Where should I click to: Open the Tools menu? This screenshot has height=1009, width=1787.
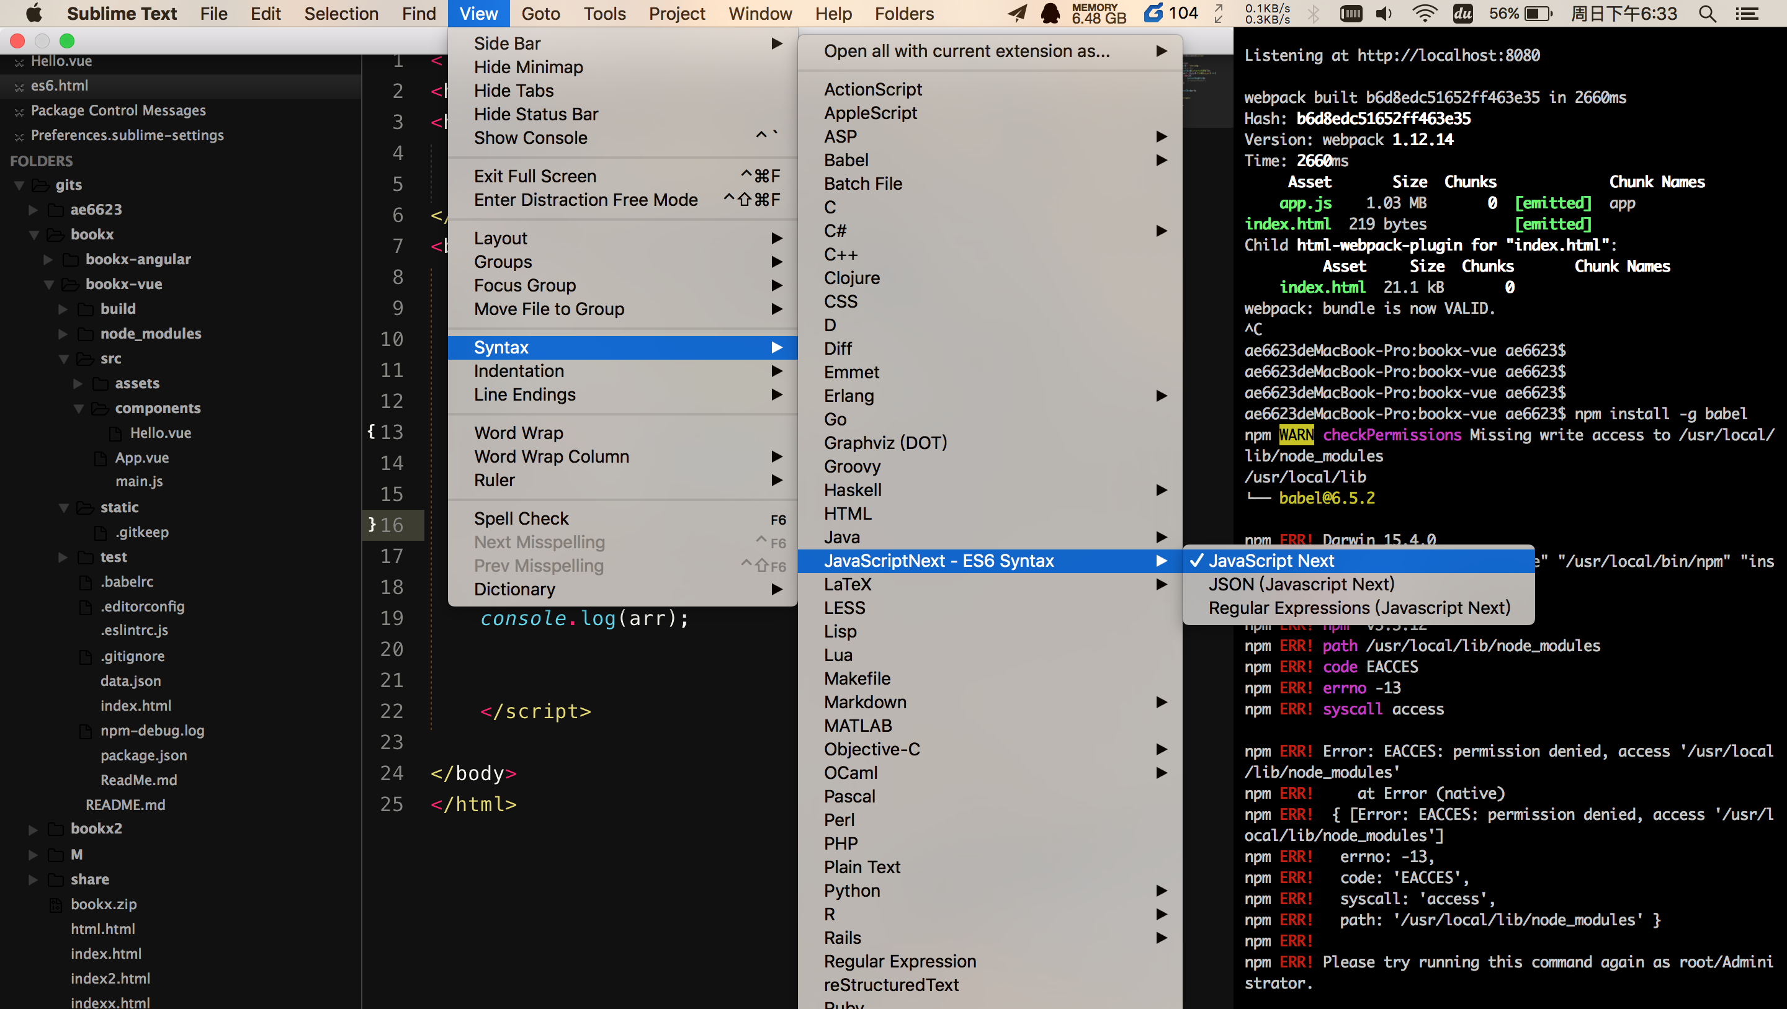[x=604, y=13]
